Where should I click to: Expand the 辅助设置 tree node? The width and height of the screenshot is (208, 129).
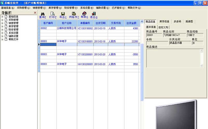point(2,36)
